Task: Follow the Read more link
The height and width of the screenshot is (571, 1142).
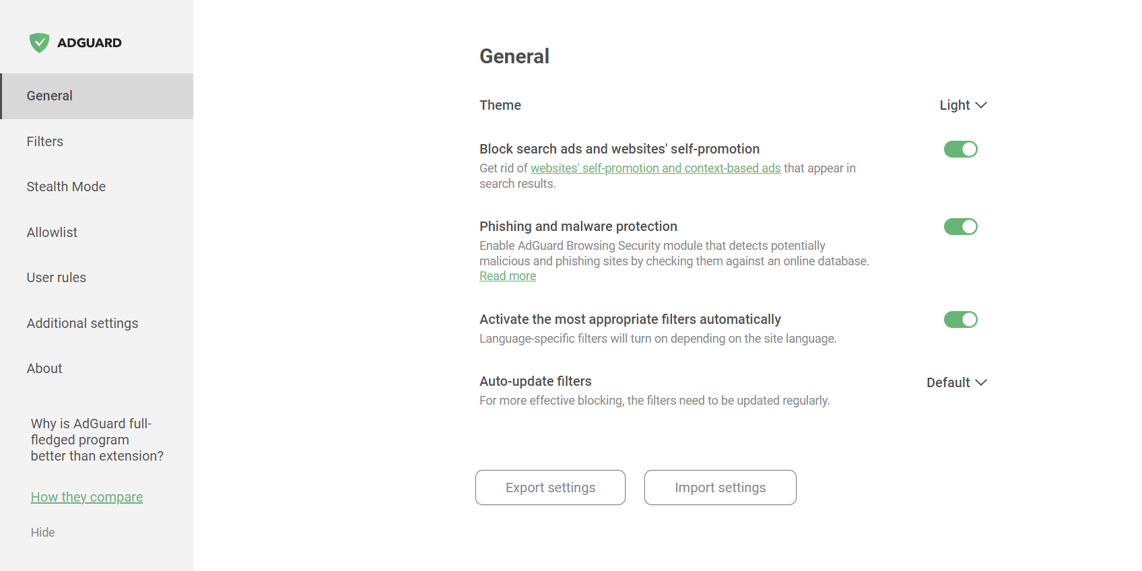Action: [508, 276]
